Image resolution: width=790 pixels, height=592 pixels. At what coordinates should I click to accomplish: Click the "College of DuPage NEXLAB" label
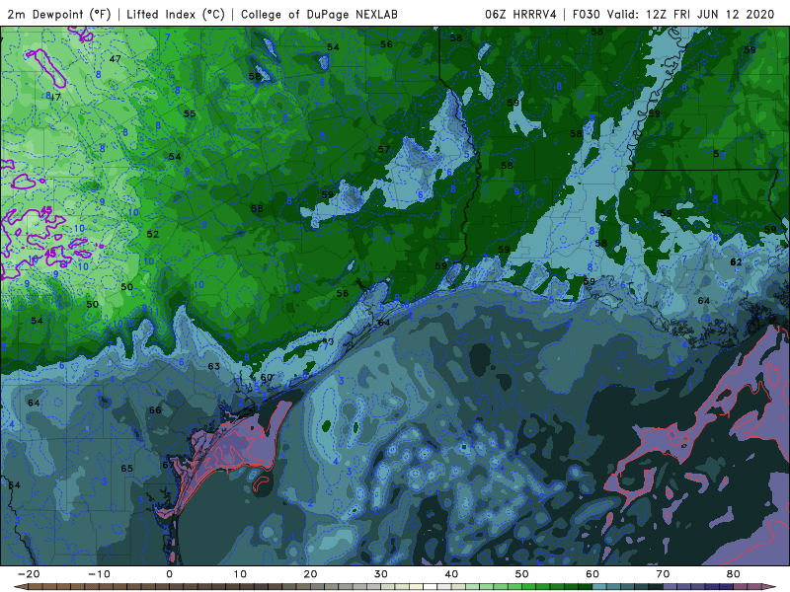[x=319, y=15]
